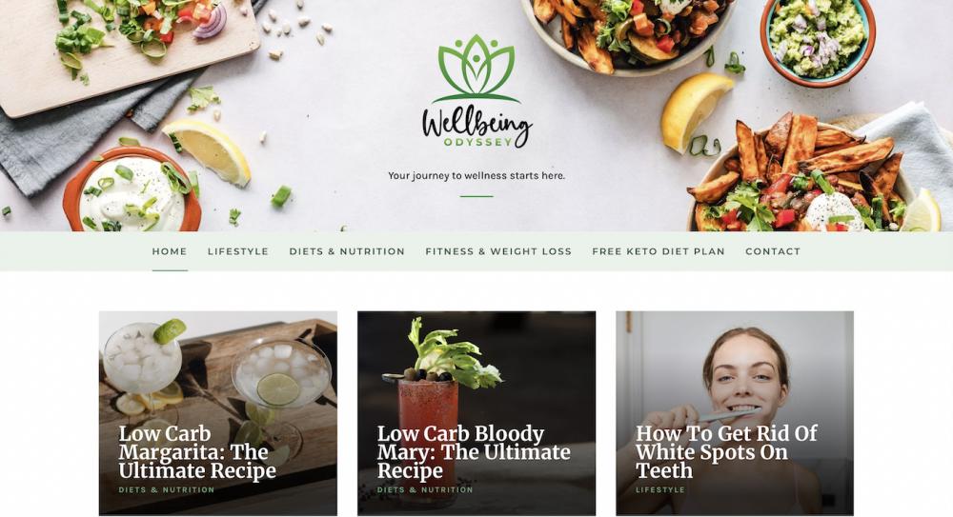953x517 pixels.
Task: Go to Diets & Nutrition section
Action: coord(347,251)
